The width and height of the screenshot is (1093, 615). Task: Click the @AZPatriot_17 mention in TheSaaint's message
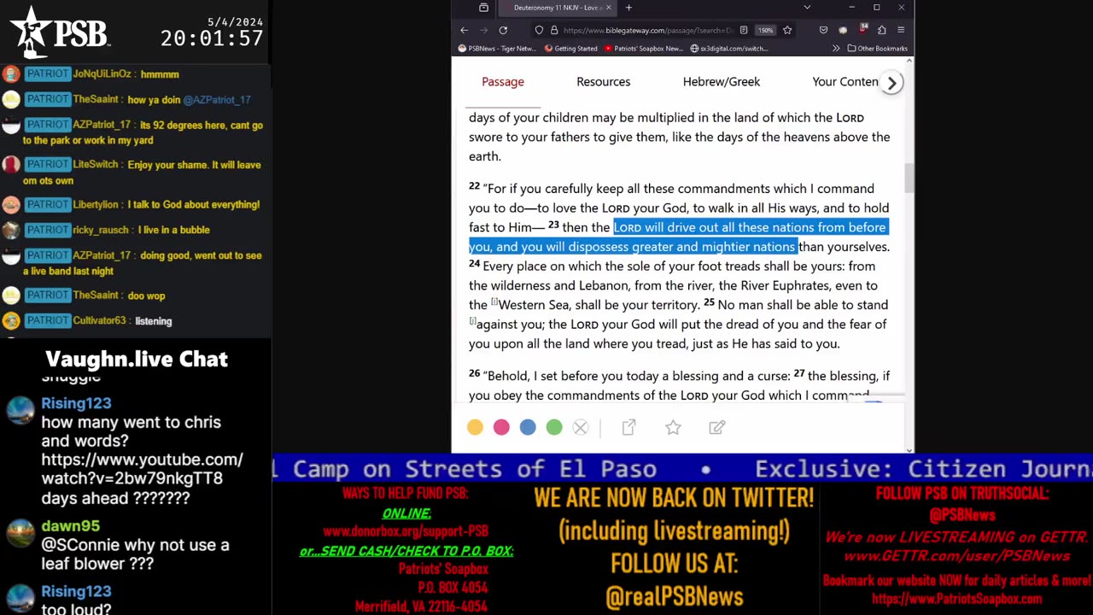click(x=217, y=100)
